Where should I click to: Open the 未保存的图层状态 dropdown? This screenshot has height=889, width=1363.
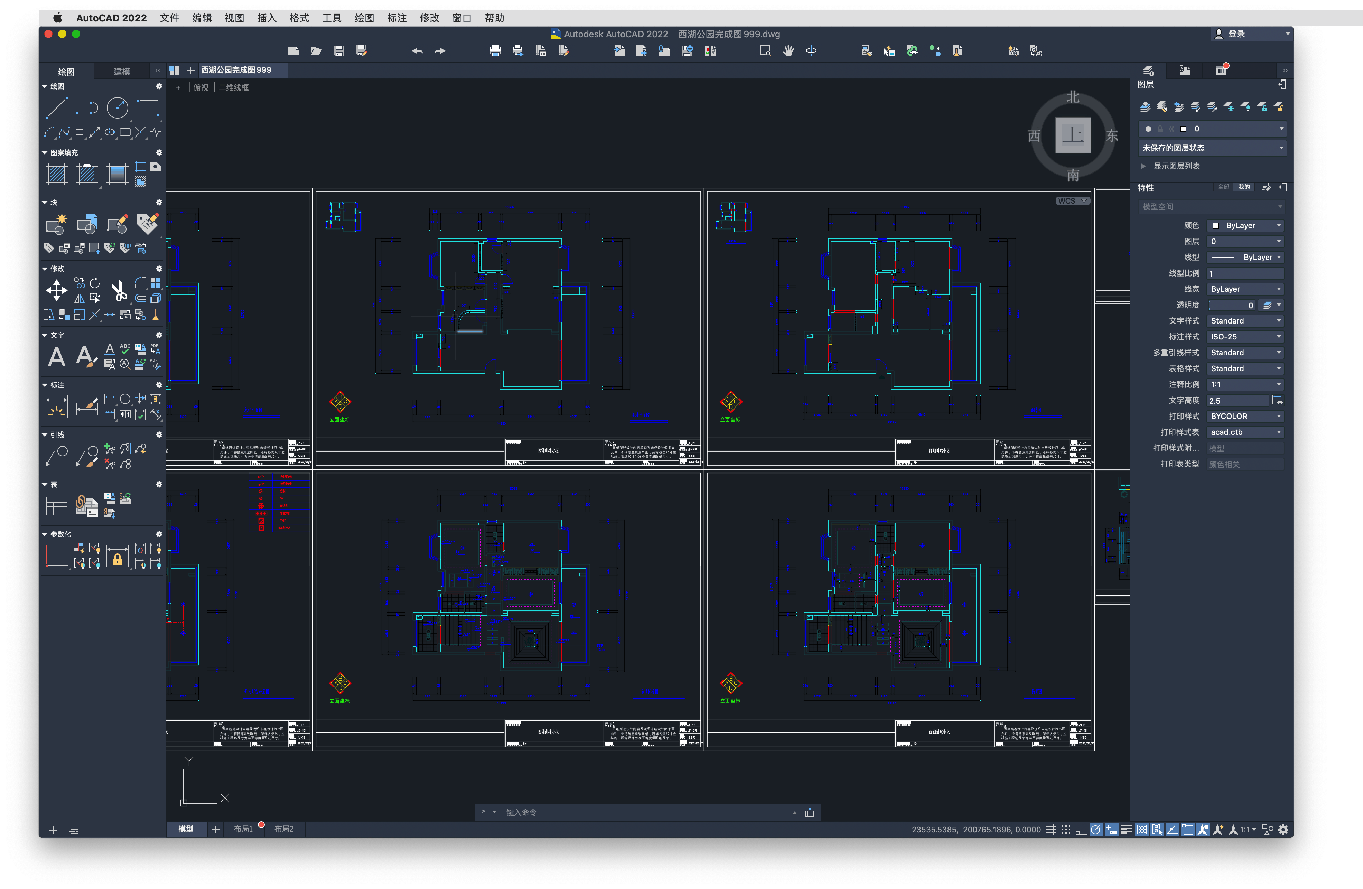1212,148
